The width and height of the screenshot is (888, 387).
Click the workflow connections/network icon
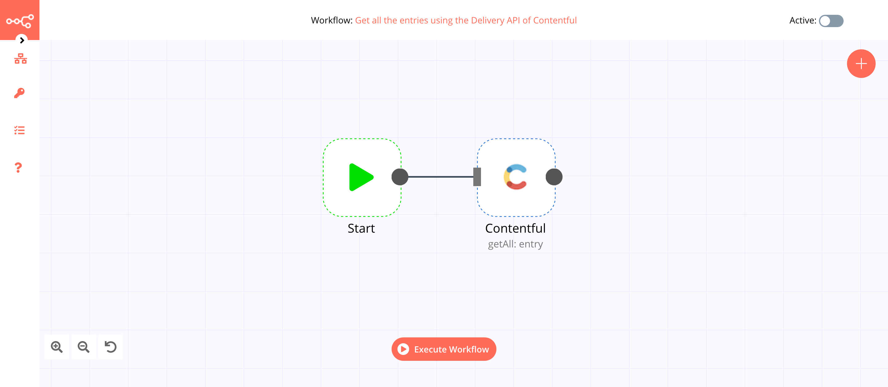point(20,59)
